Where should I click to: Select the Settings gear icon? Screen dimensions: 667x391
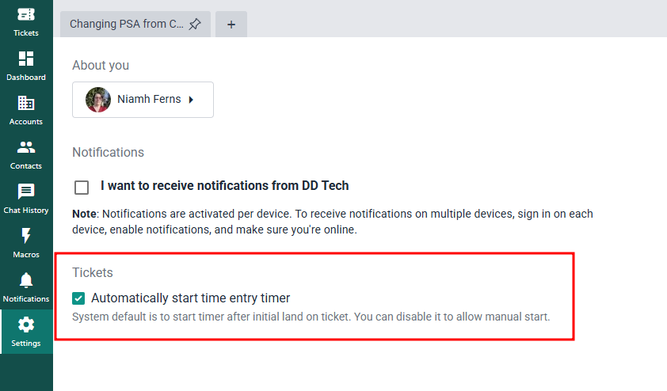click(26, 325)
